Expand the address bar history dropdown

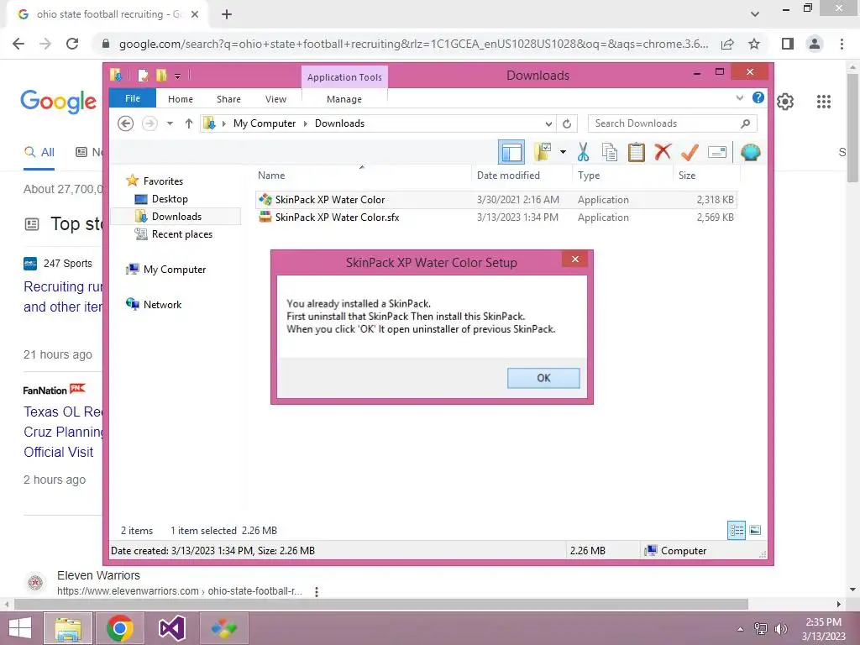(548, 123)
